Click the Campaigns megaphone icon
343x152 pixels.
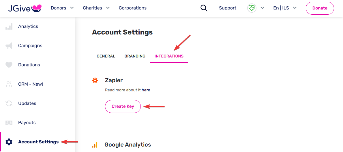click(x=9, y=46)
